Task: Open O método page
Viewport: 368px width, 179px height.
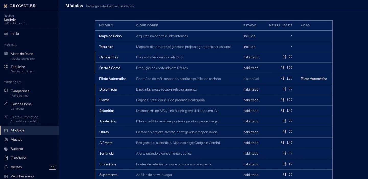Action: tap(29, 158)
